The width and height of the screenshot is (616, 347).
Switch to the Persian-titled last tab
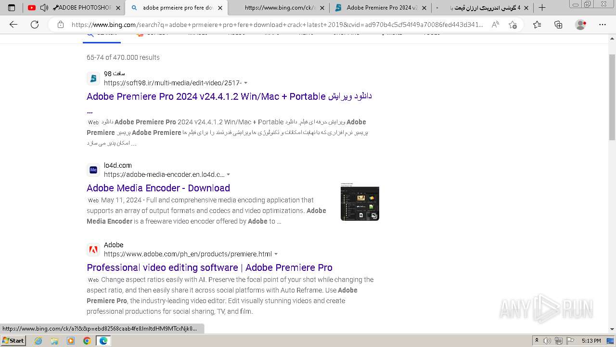click(x=483, y=8)
